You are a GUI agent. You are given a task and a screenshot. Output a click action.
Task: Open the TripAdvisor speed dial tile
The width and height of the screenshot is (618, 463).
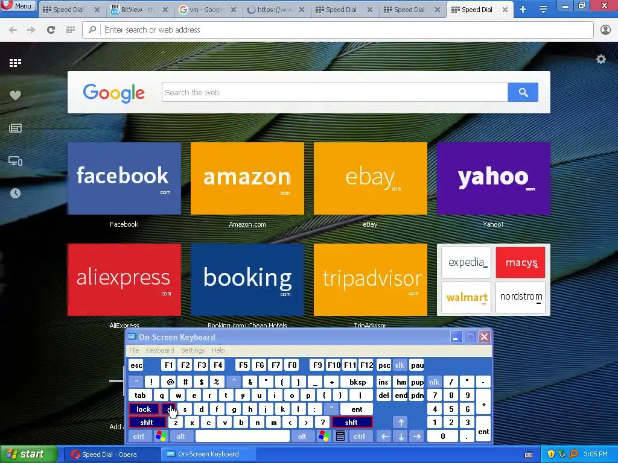pyautogui.click(x=371, y=280)
